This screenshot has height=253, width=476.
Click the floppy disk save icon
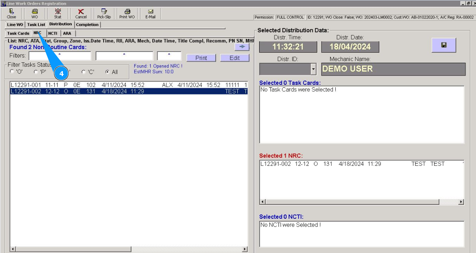444,45
